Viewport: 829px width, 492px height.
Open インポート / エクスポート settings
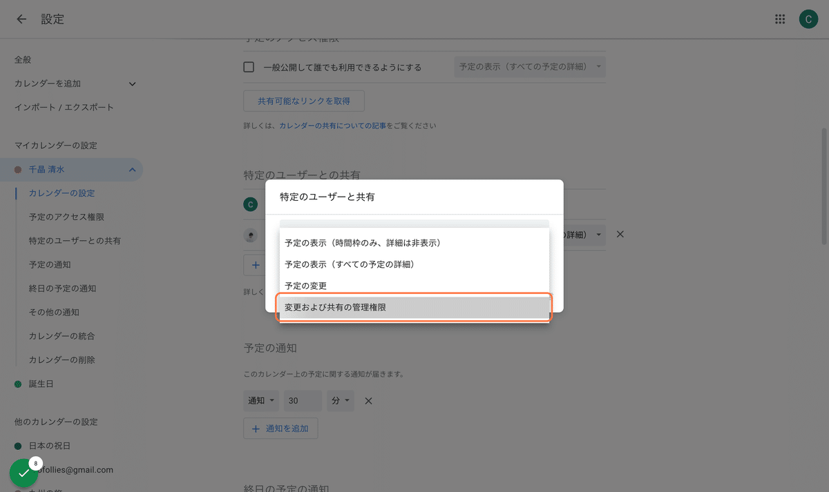pyautogui.click(x=64, y=108)
